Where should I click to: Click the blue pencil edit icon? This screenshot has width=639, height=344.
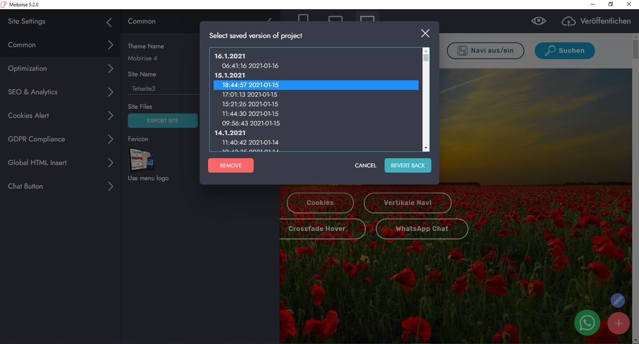click(x=617, y=300)
